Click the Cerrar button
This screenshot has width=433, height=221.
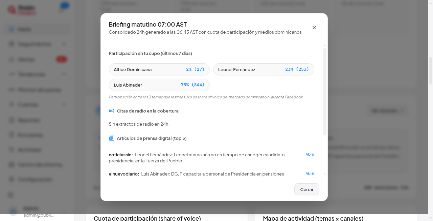(307, 189)
